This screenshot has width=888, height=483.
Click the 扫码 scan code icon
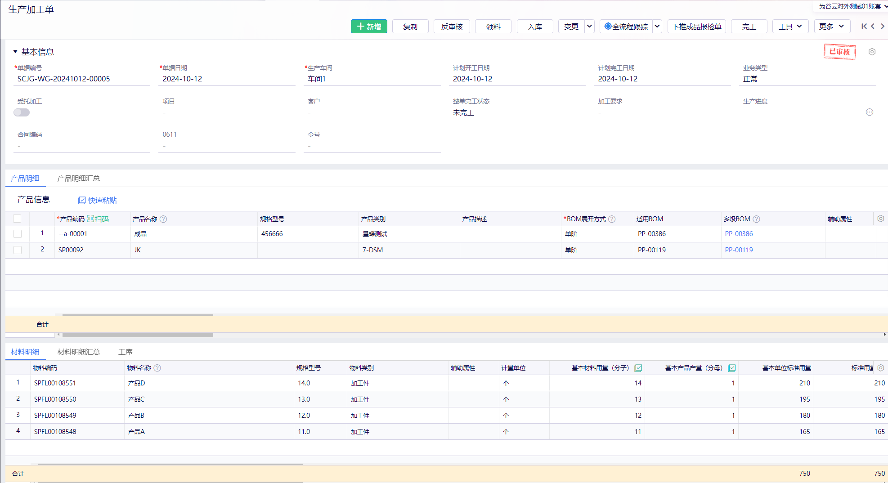click(98, 219)
